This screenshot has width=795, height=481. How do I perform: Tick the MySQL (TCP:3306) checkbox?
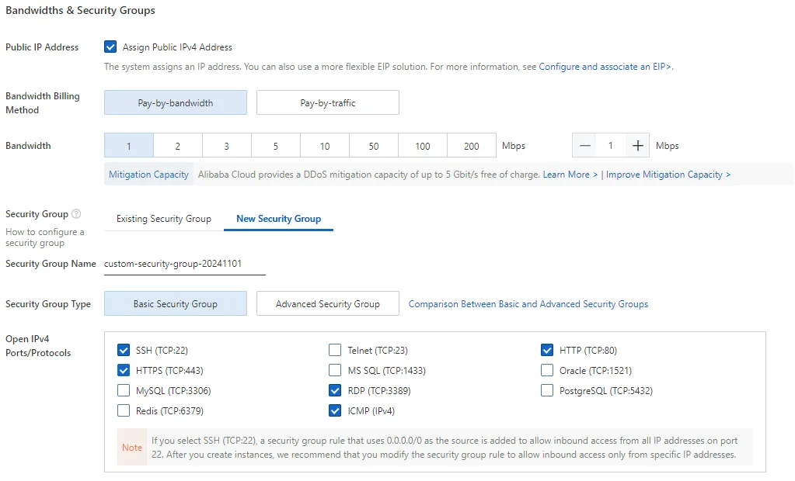124,390
